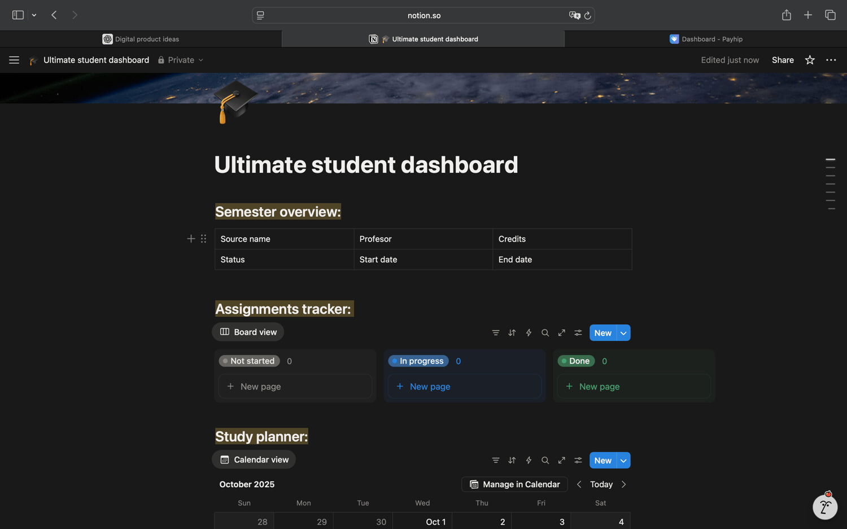This screenshot has height=529, width=847.
Task: Open Assignments tracker as full page
Action: (x=561, y=333)
